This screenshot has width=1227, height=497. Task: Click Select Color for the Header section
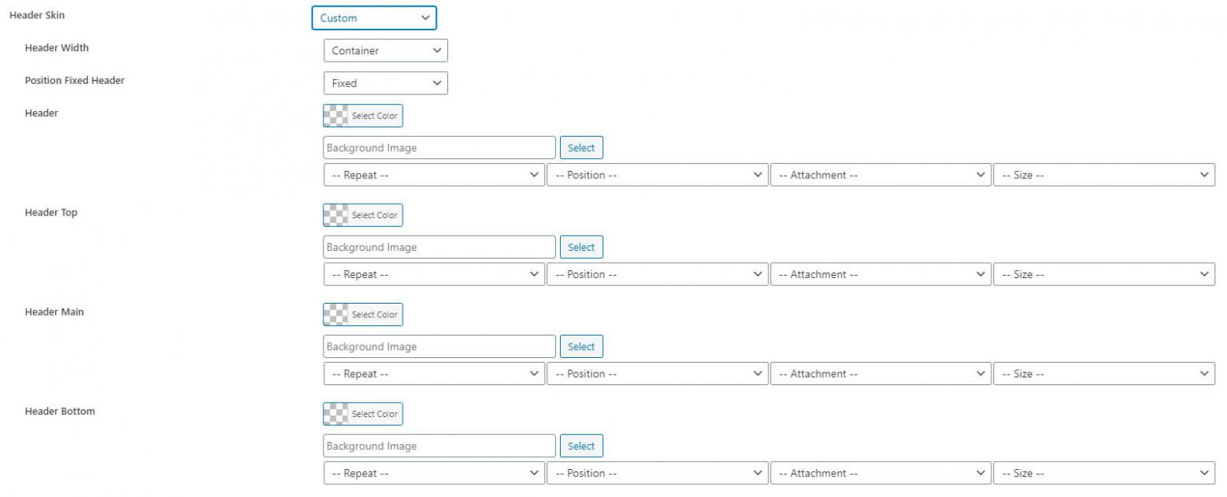[x=372, y=115]
